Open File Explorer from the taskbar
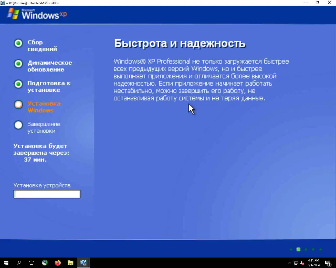This screenshot has width=336, height=268. coord(70,263)
